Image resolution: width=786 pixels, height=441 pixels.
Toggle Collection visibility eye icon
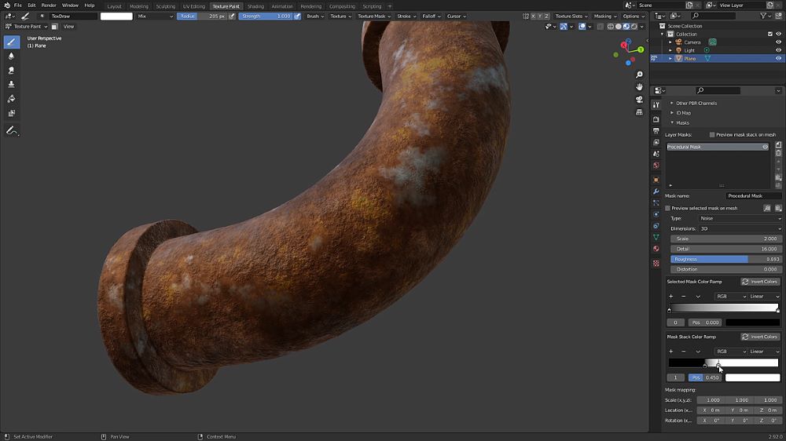[x=778, y=34]
